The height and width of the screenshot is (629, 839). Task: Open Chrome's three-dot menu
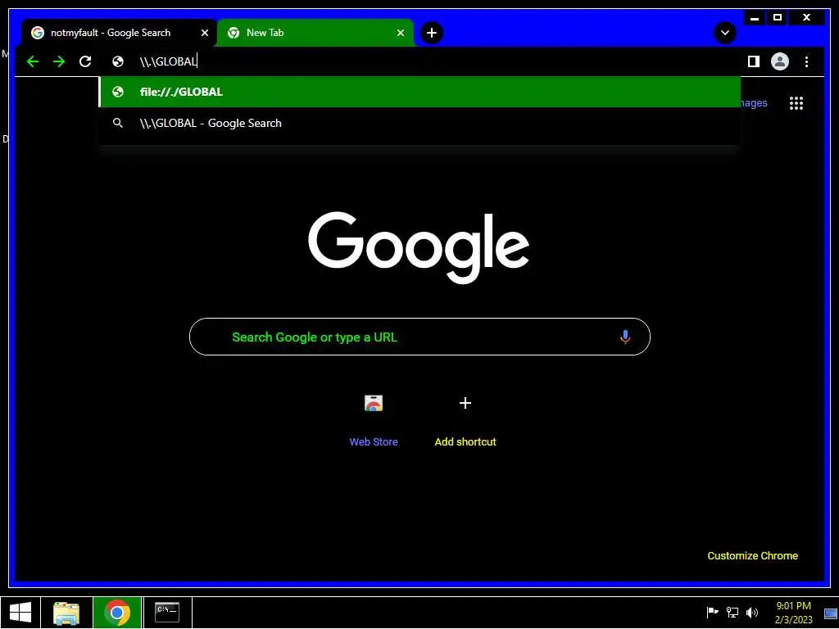click(x=806, y=61)
